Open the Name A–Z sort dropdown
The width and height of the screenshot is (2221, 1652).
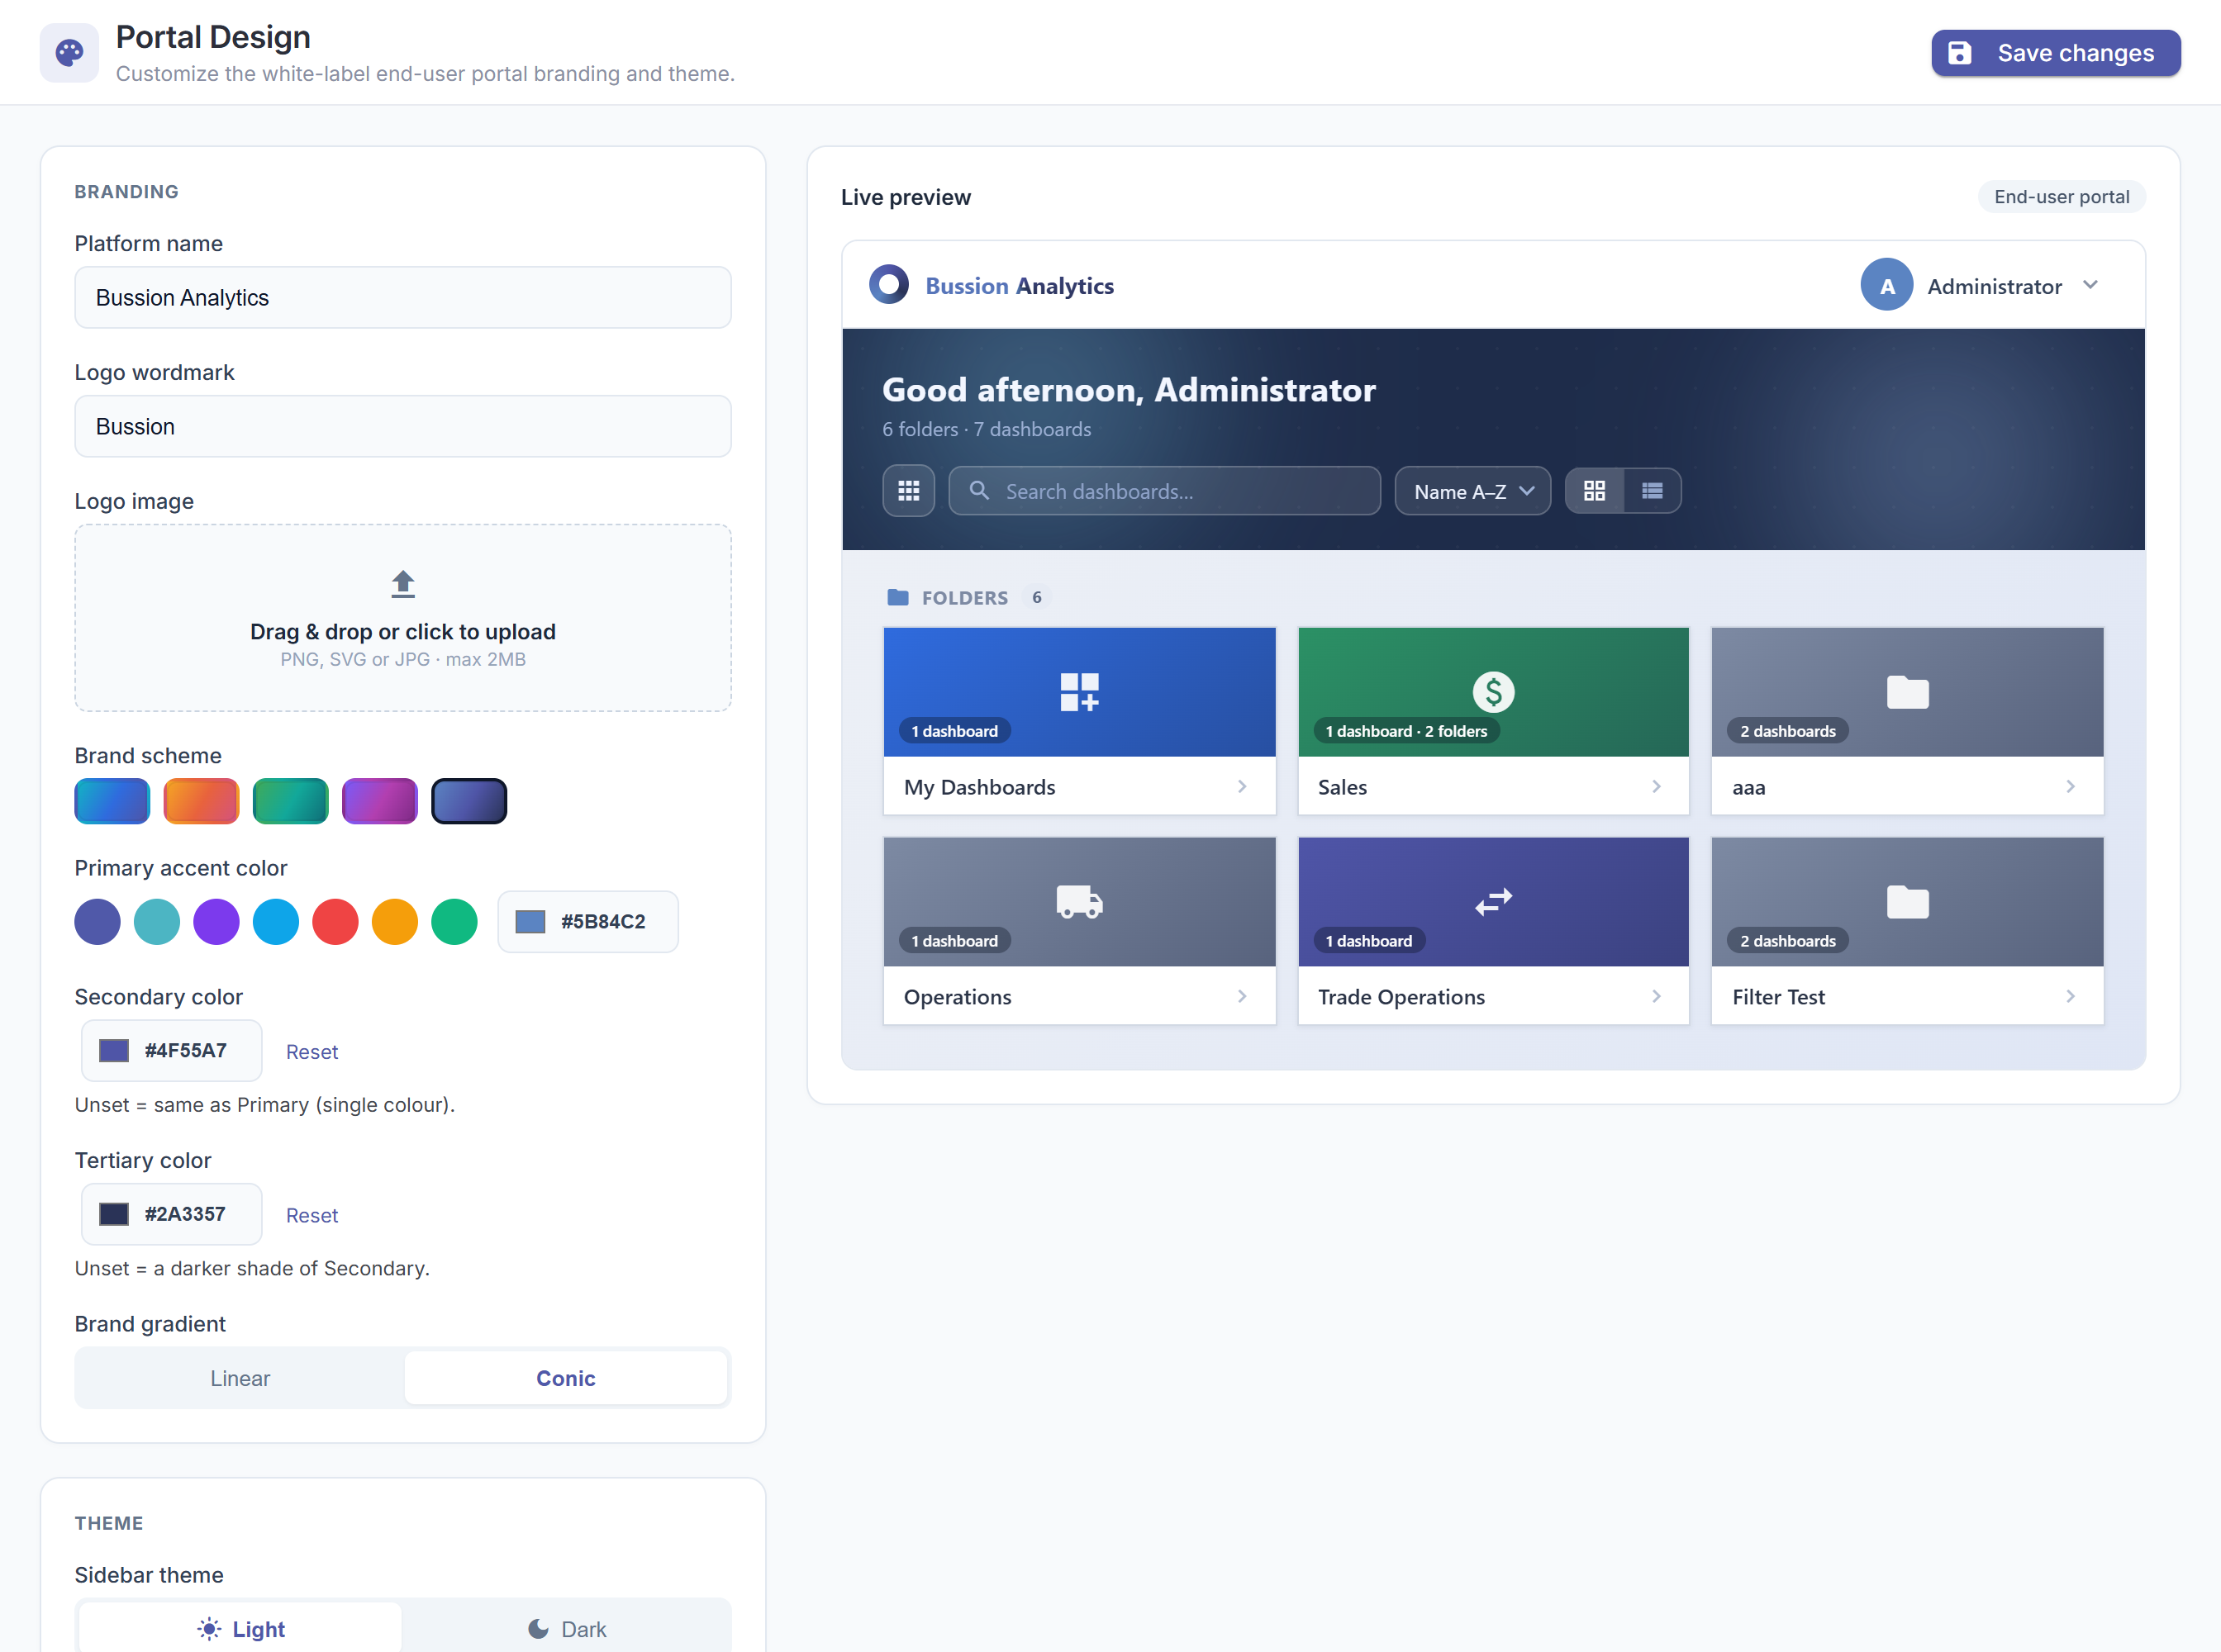[1472, 491]
